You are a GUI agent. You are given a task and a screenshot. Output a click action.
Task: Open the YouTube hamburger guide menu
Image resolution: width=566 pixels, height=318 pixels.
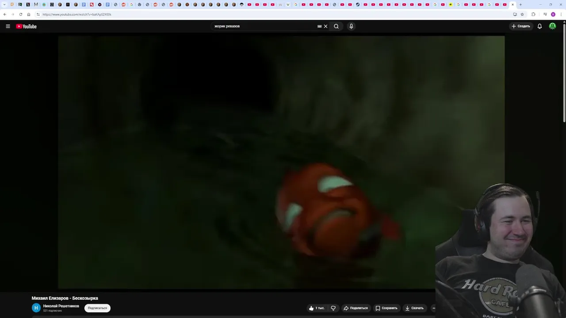8,26
